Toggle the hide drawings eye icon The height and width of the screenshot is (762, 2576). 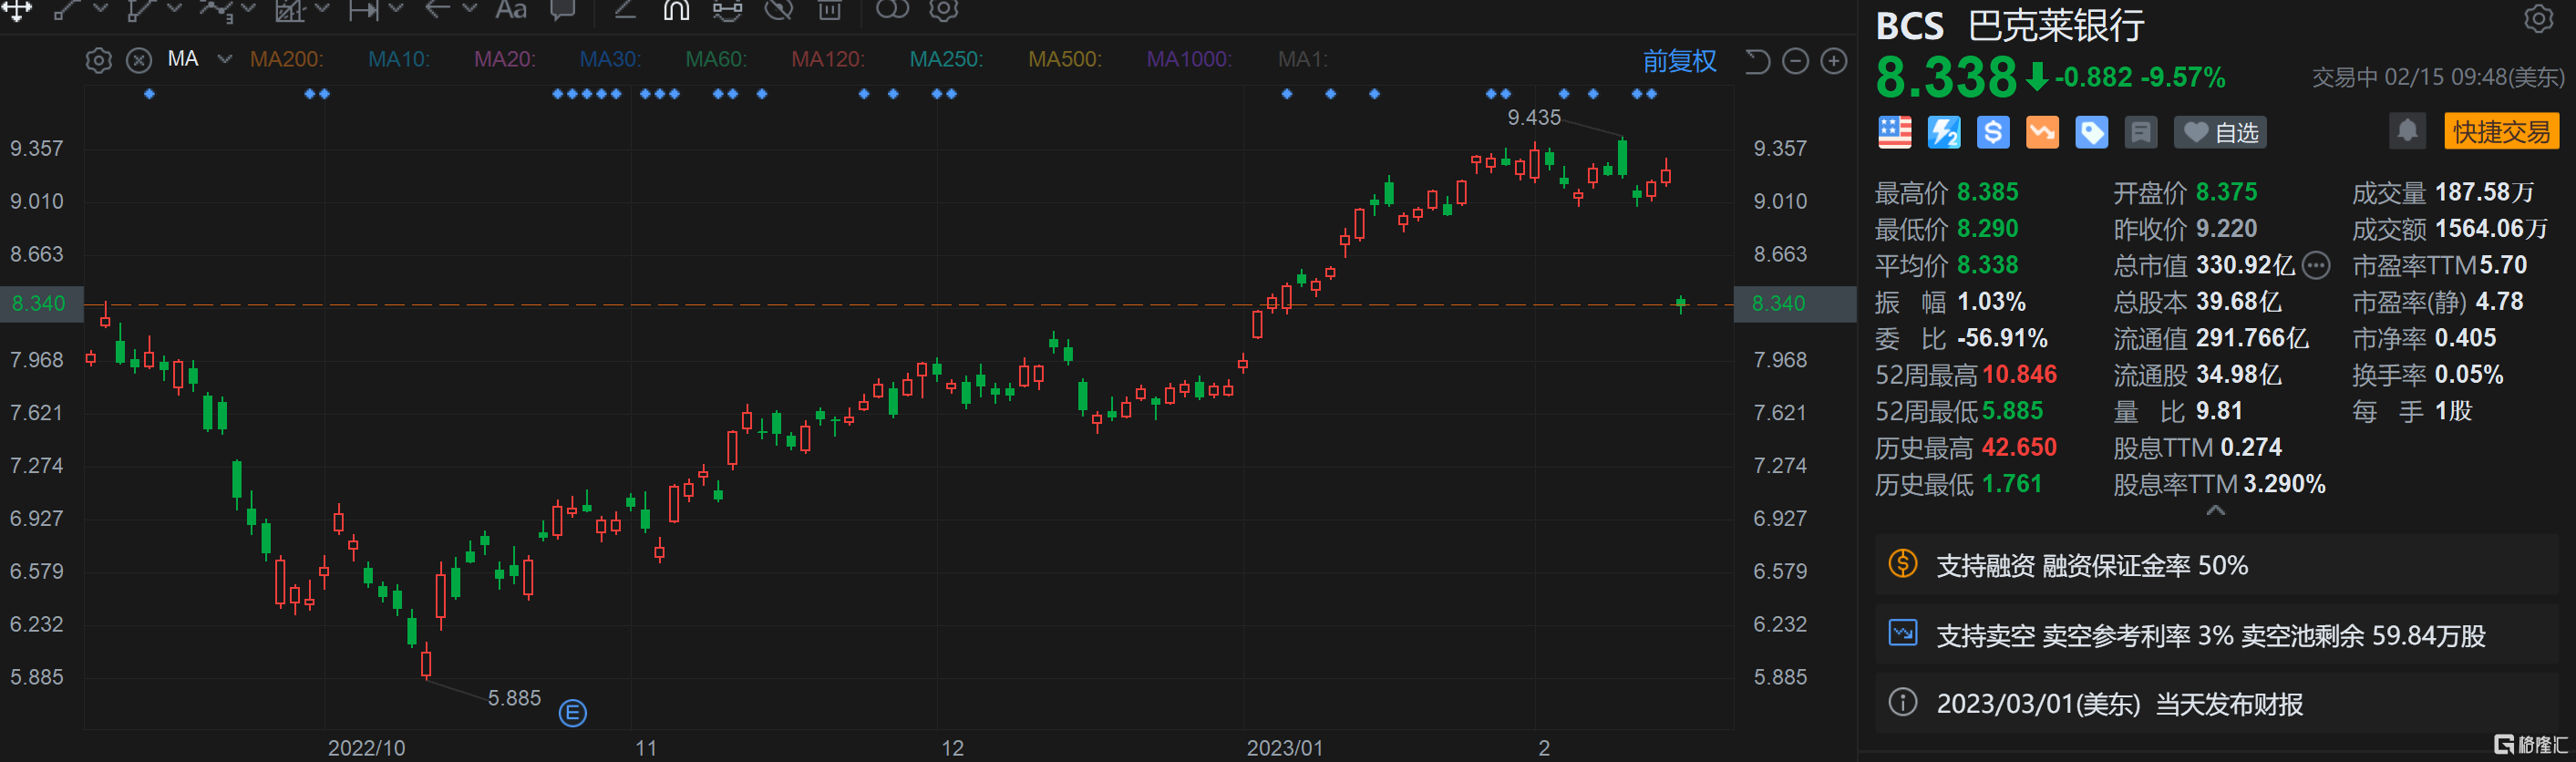pos(778,10)
